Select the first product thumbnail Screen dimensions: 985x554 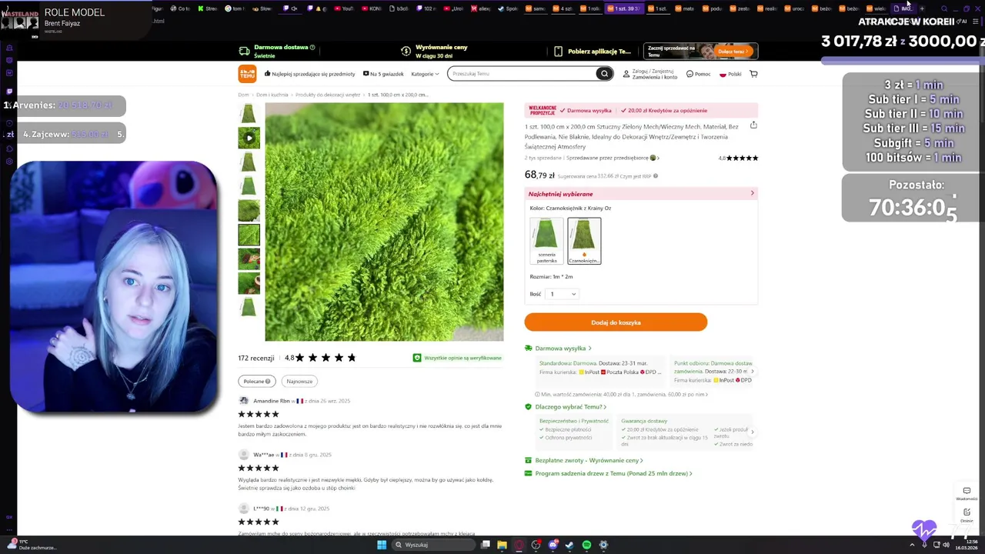tap(249, 114)
